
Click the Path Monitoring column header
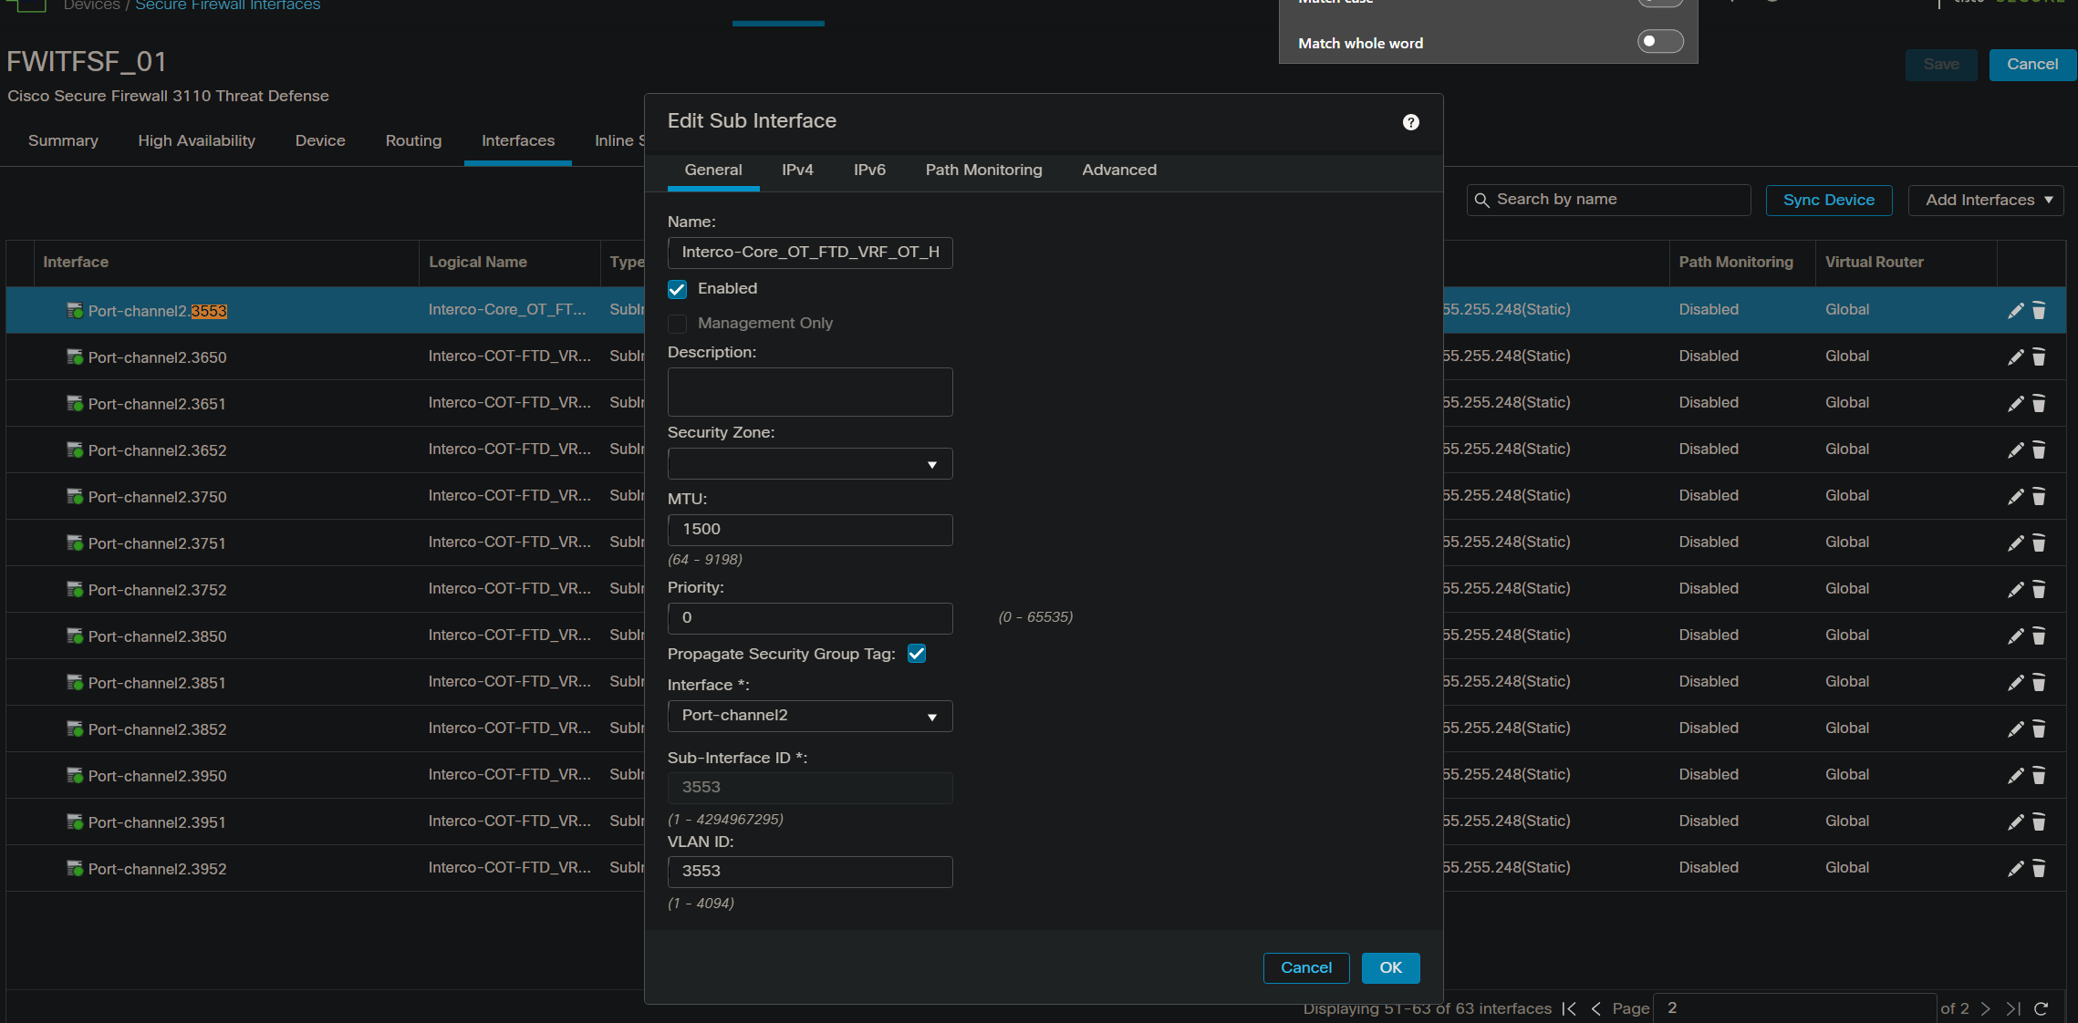point(1736,263)
